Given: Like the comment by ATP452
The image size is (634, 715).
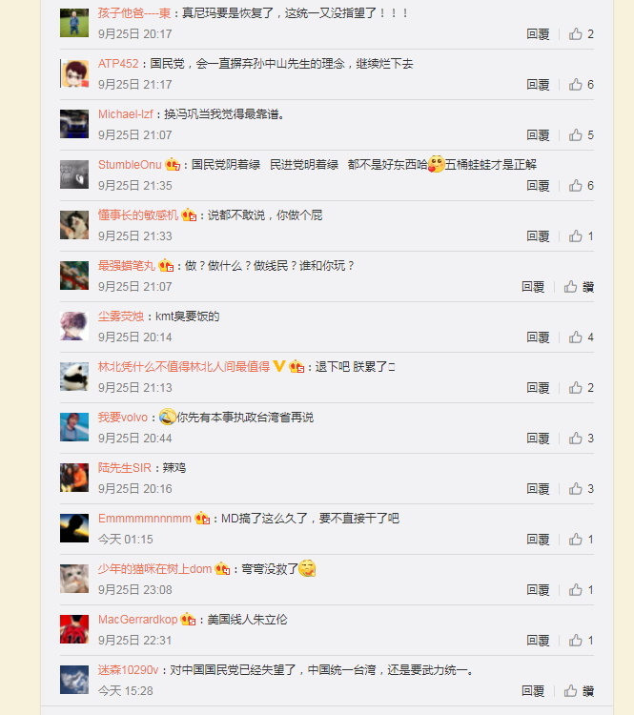Looking at the screenshot, I should 581,84.
